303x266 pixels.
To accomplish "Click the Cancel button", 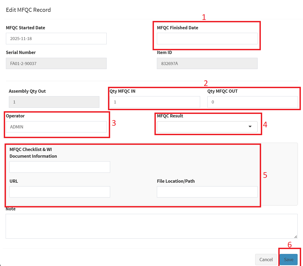I will 266,260.
